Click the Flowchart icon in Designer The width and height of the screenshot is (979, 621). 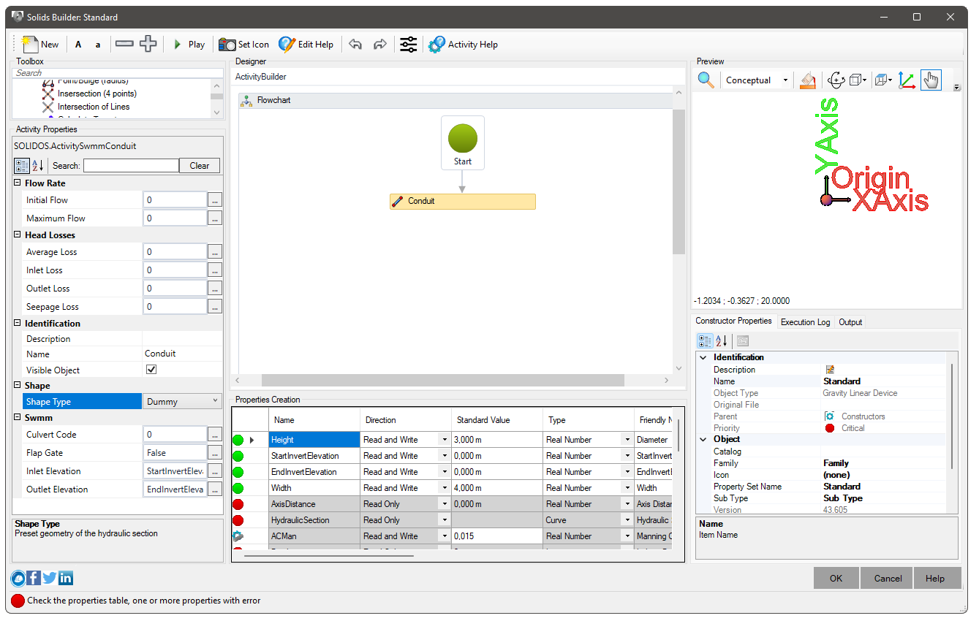coord(246,100)
